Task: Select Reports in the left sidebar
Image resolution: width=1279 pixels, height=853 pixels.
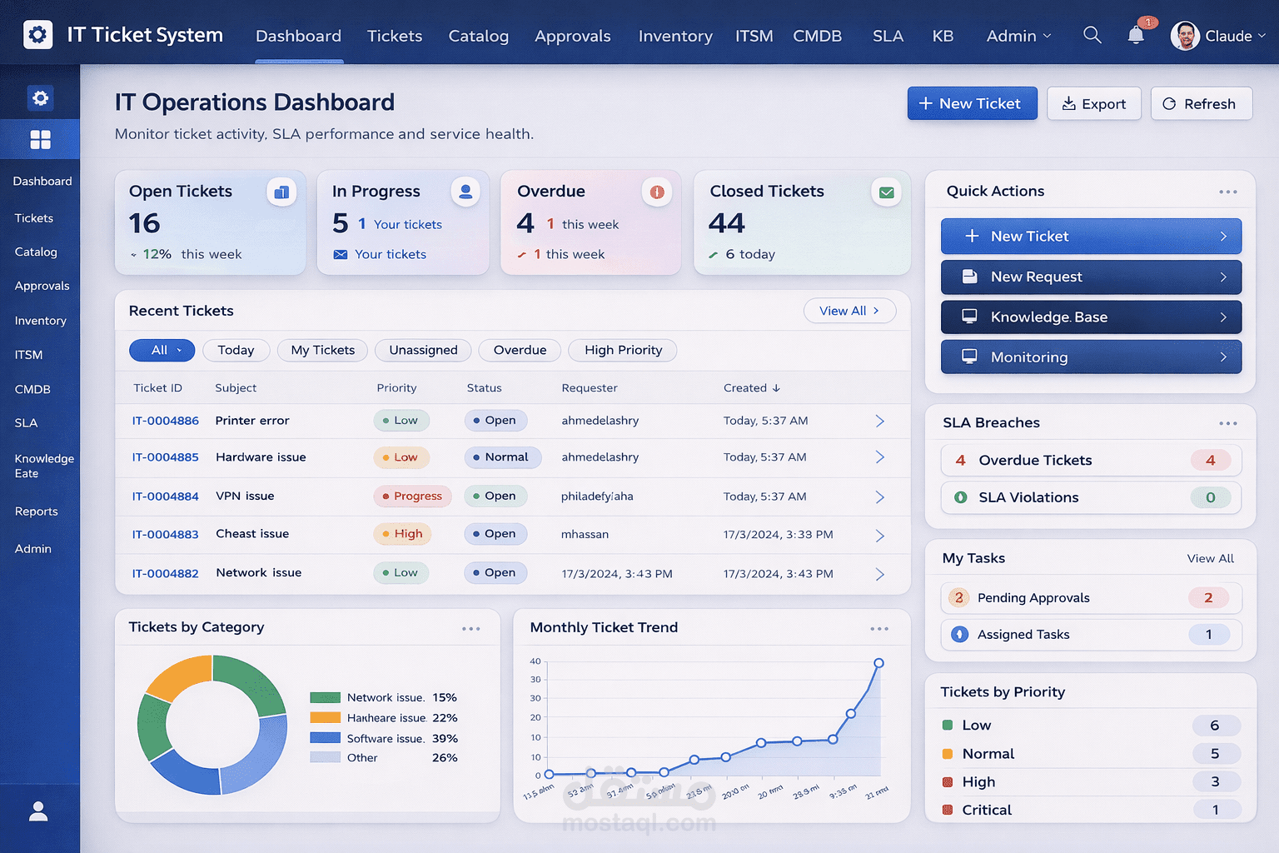Action: click(x=36, y=511)
